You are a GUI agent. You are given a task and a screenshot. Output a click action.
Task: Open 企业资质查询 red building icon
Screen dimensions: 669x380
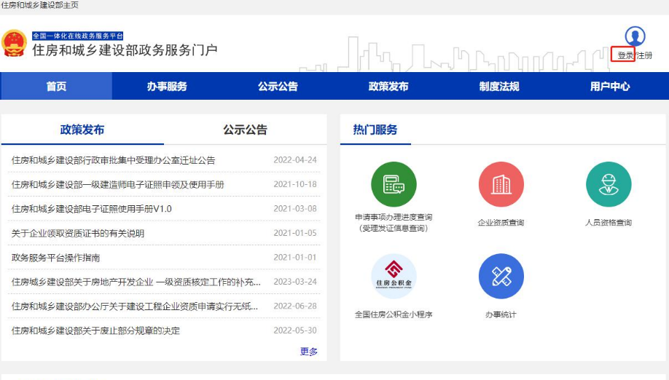[501, 184]
